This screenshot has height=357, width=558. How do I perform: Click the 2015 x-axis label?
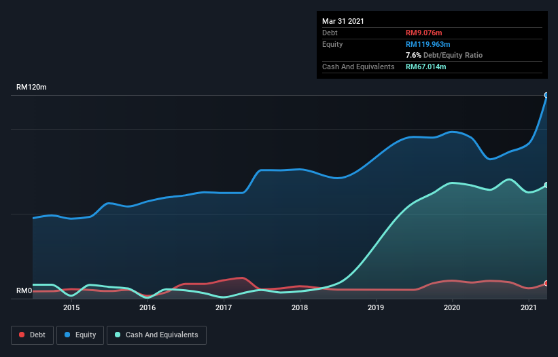pyautogui.click(x=71, y=307)
